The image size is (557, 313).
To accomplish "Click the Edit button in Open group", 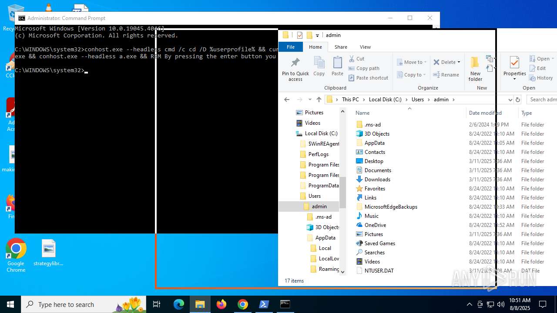I will tap(537, 68).
